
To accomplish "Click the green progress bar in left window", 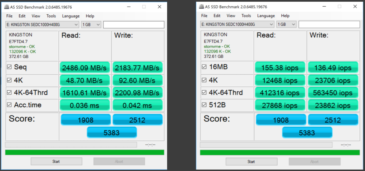I will (85, 152).
